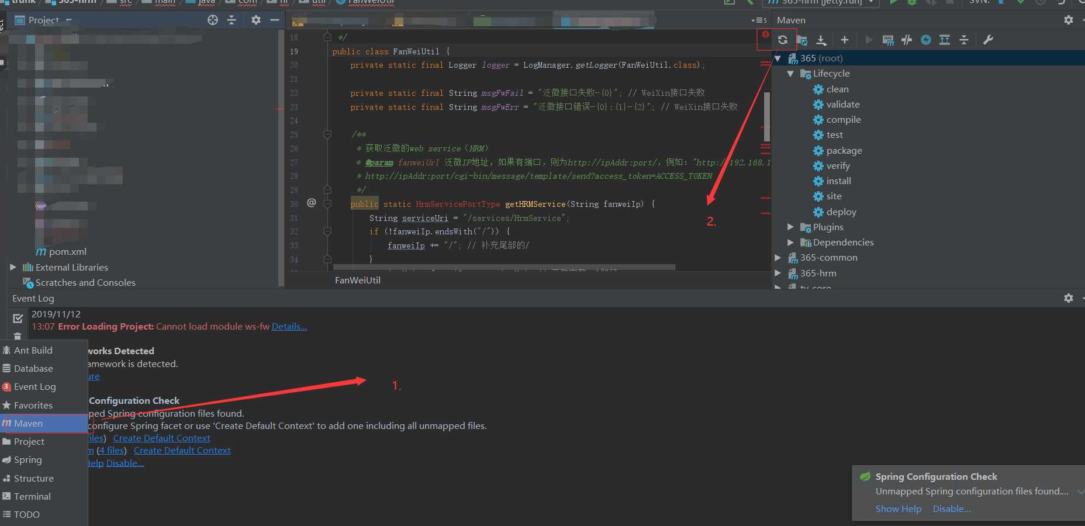Viewport: 1085px width, 526px height.
Task: Open Spring tool window from menu
Action: (44, 459)
